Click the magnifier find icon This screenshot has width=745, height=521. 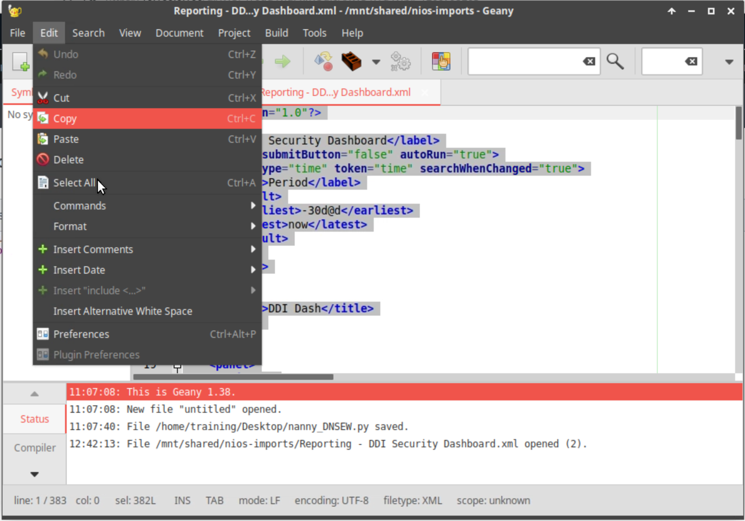tap(615, 62)
